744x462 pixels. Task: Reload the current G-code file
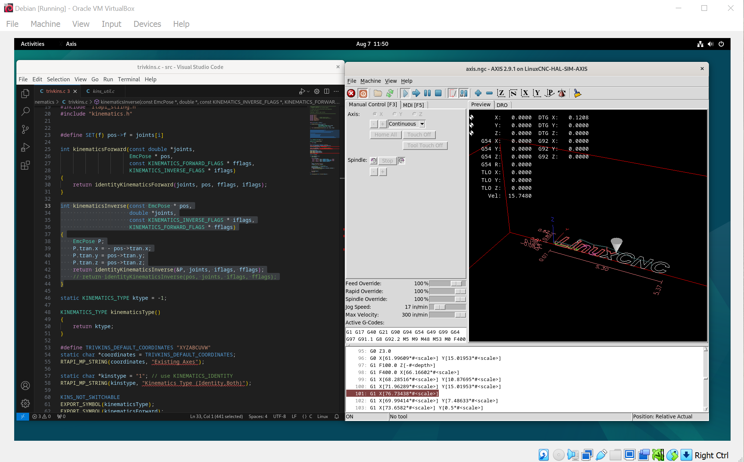(390, 93)
